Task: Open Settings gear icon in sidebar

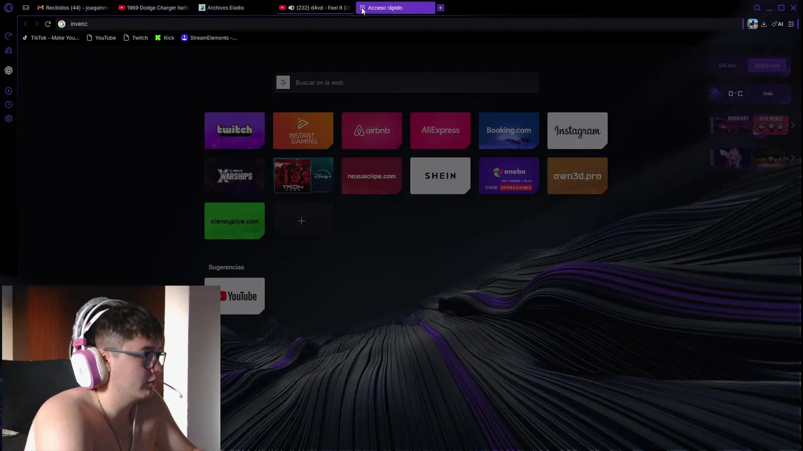Action: tap(9, 118)
